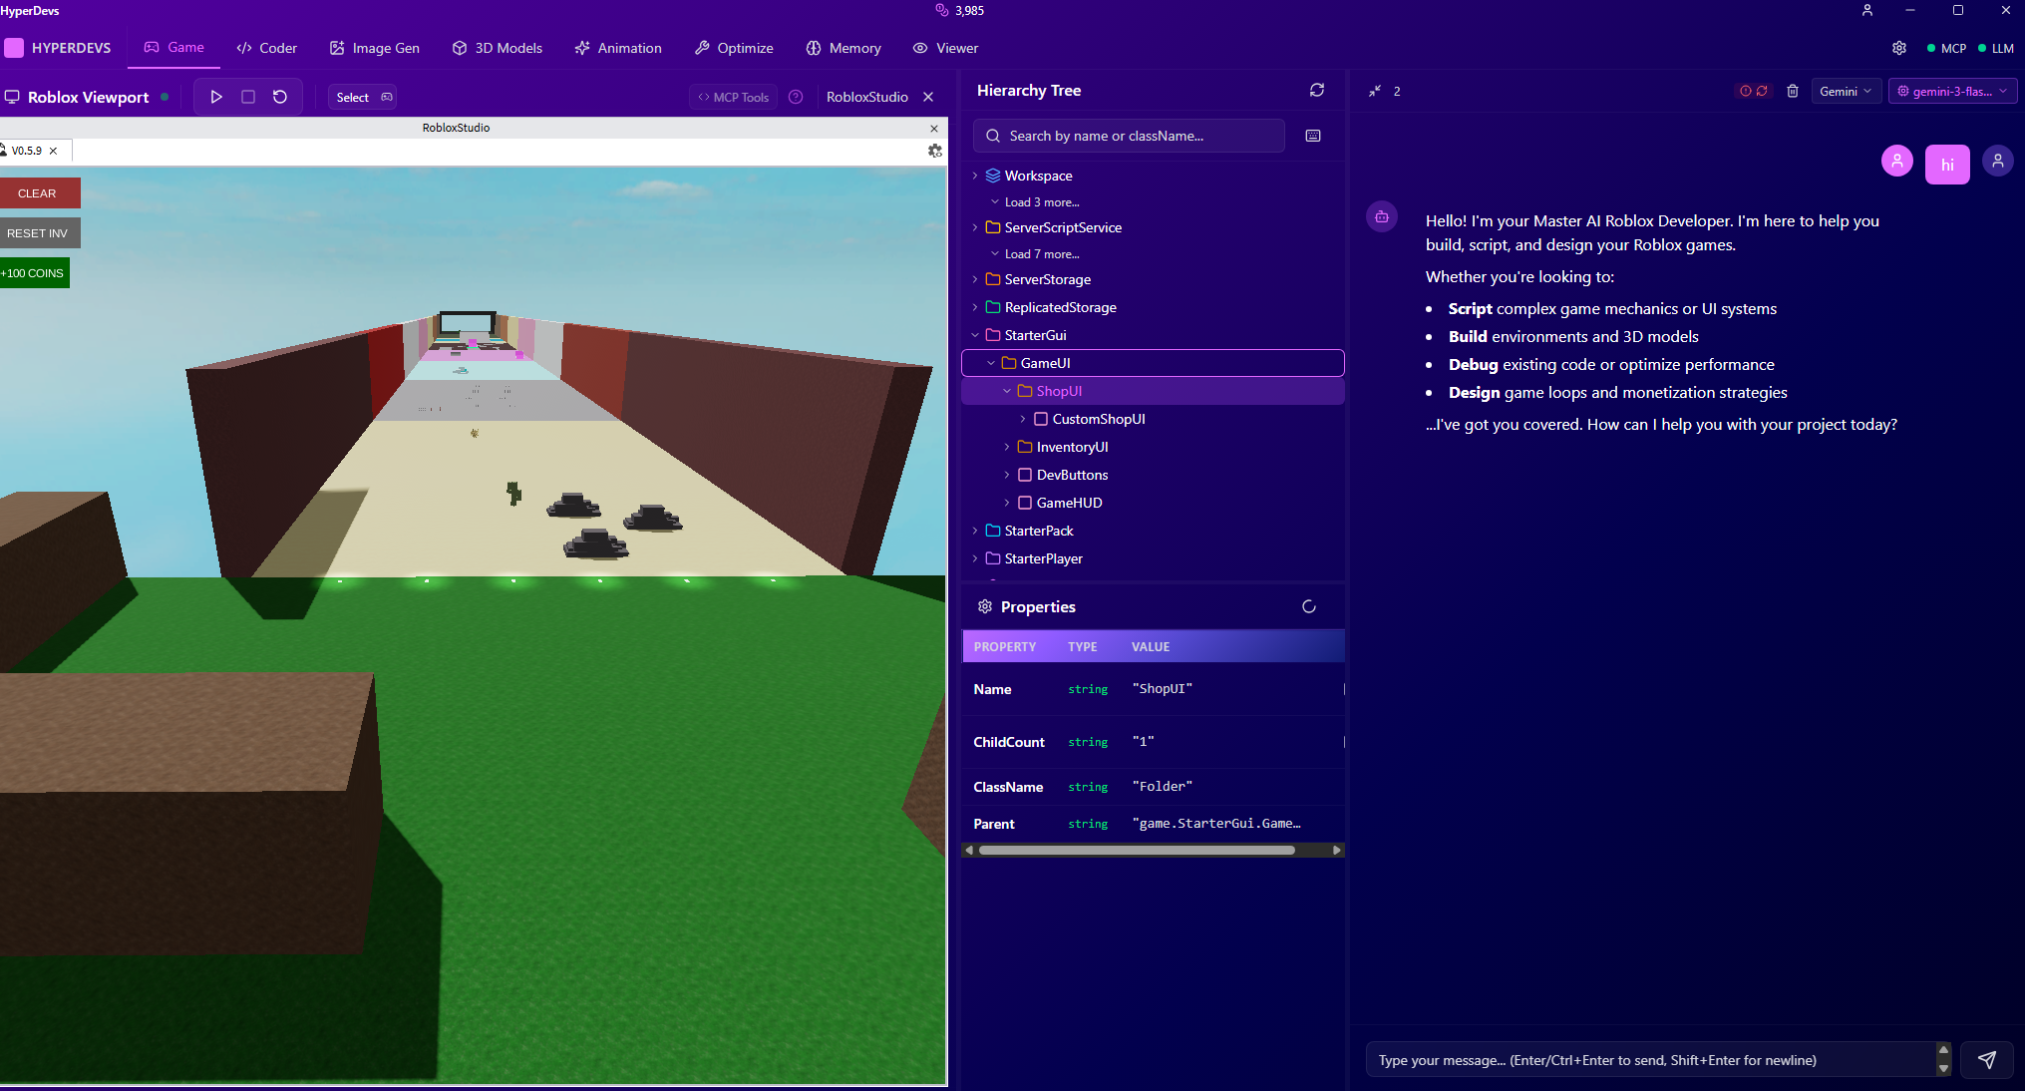Open the gemini-3-flas... model dropdown

(1952, 91)
